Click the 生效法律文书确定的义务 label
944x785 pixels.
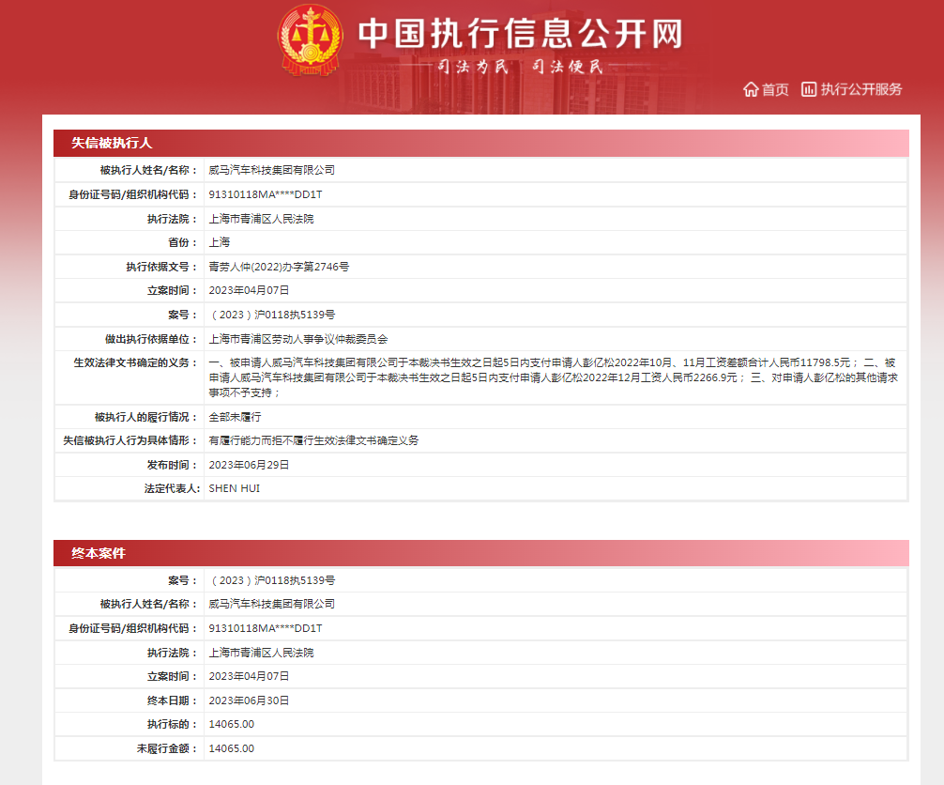tap(135, 362)
